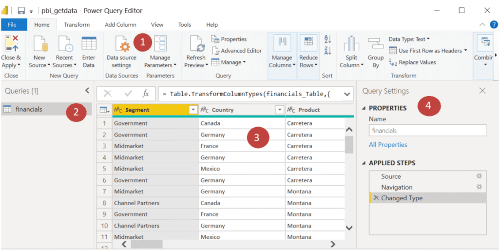The height and width of the screenshot is (250, 499).
Task: Switch to the View tab
Action: point(157,24)
